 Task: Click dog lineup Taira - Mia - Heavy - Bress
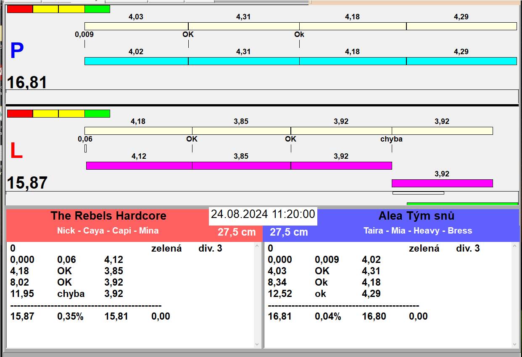click(417, 231)
